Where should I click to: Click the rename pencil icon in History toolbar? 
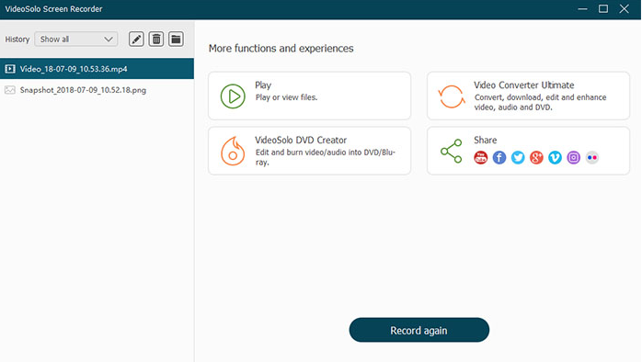tap(136, 40)
